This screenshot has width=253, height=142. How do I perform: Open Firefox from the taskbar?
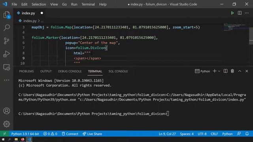23,139
